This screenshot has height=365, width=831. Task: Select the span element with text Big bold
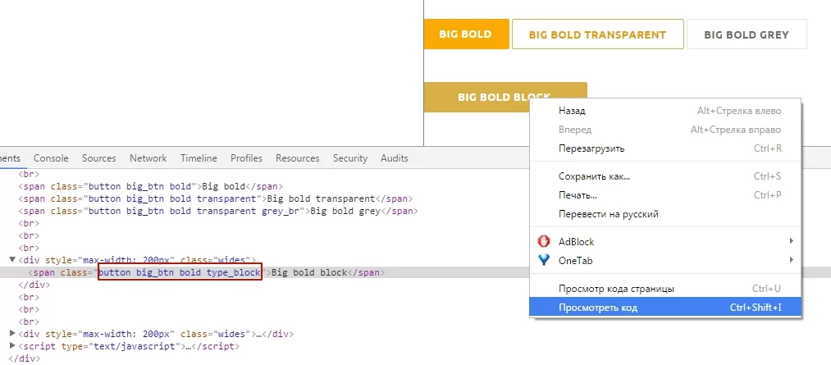[151, 186]
